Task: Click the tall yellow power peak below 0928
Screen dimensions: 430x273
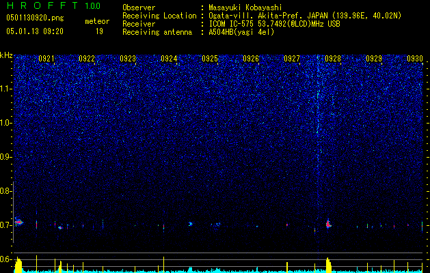Action: pos(329,265)
